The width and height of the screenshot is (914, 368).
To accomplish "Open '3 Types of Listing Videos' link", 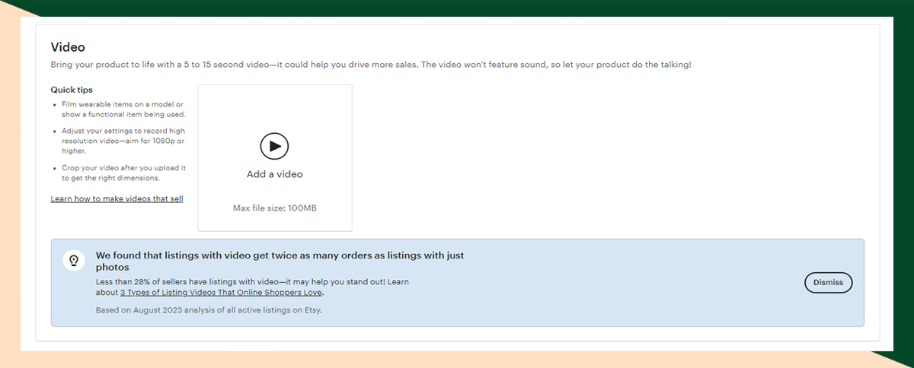I will click(x=221, y=292).
